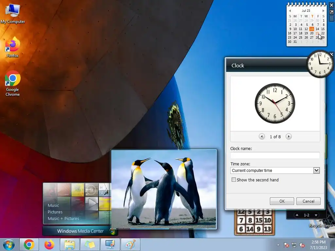The width and height of the screenshot is (335, 251).
Task: Show next clock style in Clock dialog
Action: (289, 136)
